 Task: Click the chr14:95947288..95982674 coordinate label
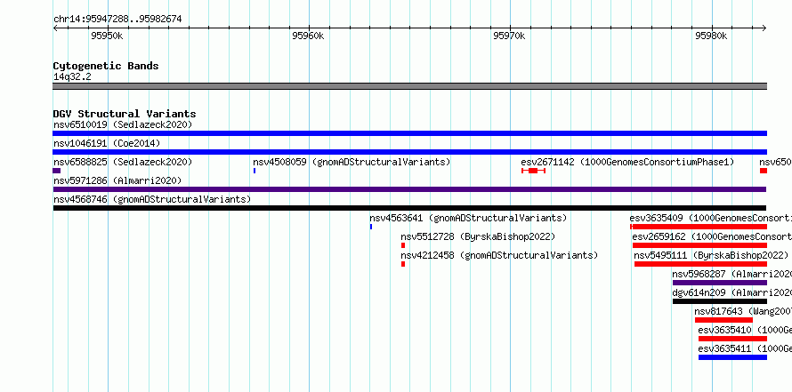point(117,20)
